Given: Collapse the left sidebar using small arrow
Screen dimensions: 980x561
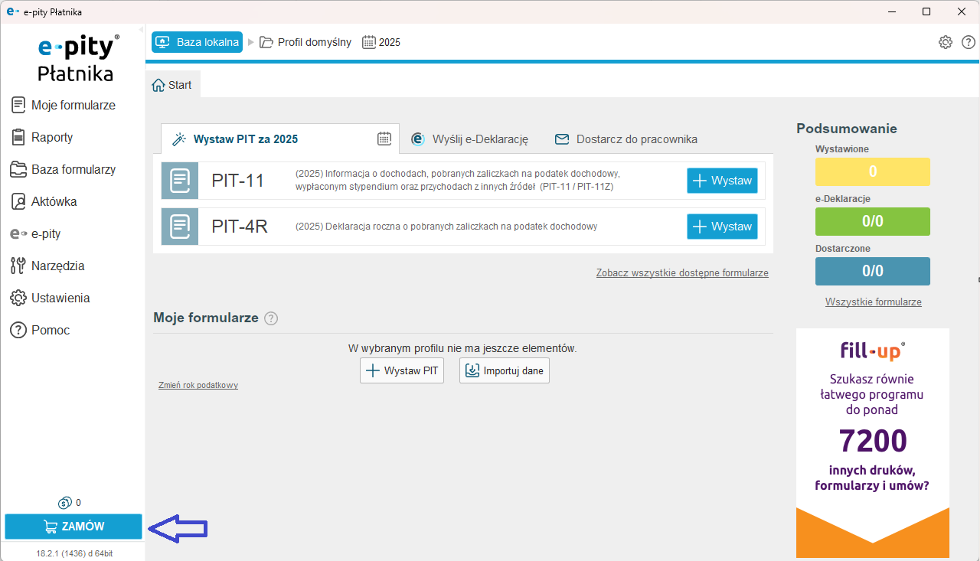Looking at the screenshot, I should coord(141,30).
